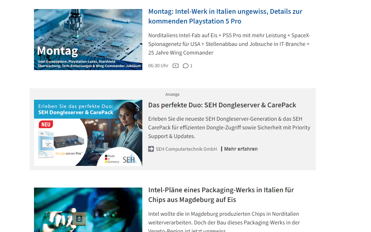Click the SEH Dongleserver ad banner image
Screen dimensions: 371x232
point(88,133)
